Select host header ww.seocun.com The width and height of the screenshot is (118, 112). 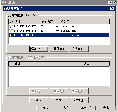[x=66, y=31]
